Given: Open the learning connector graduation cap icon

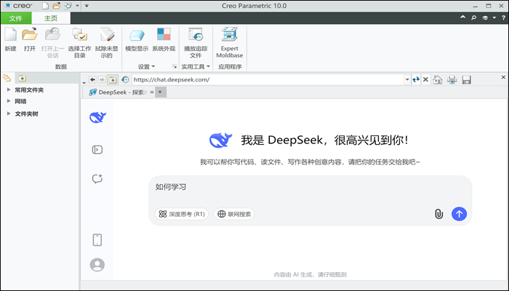Looking at the screenshot, I should [485, 18].
